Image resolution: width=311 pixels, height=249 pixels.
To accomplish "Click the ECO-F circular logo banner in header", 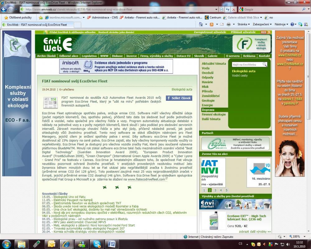I will tap(252, 44).
